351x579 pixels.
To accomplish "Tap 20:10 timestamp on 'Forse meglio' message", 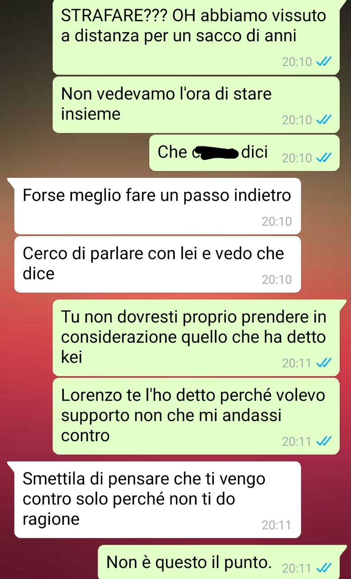I will point(277,222).
